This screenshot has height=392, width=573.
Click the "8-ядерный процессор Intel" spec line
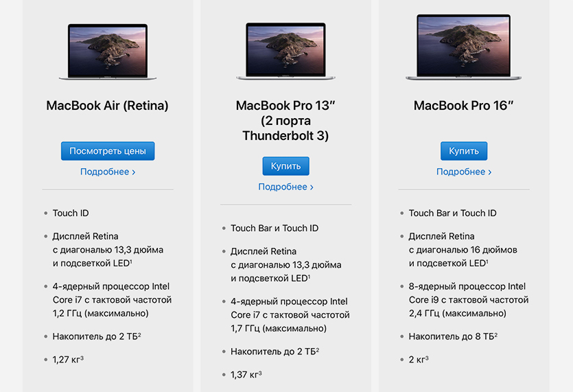point(467,286)
